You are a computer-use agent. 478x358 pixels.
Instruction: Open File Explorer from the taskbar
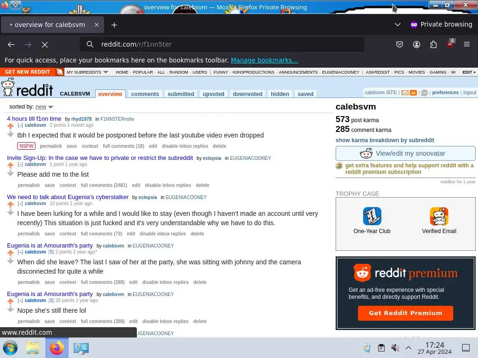pyautogui.click(x=33, y=348)
